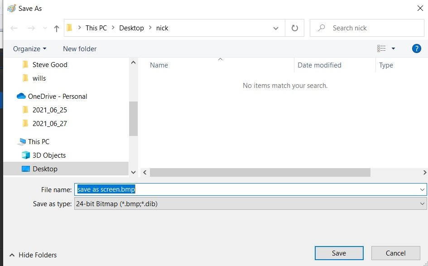Open the address bar history dropdown
428x266 pixels.
click(276, 28)
